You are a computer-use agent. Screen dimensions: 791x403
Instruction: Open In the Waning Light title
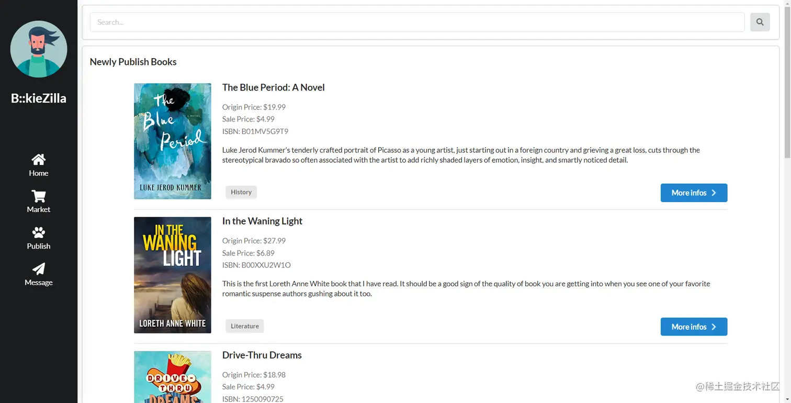click(x=262, y=221)
